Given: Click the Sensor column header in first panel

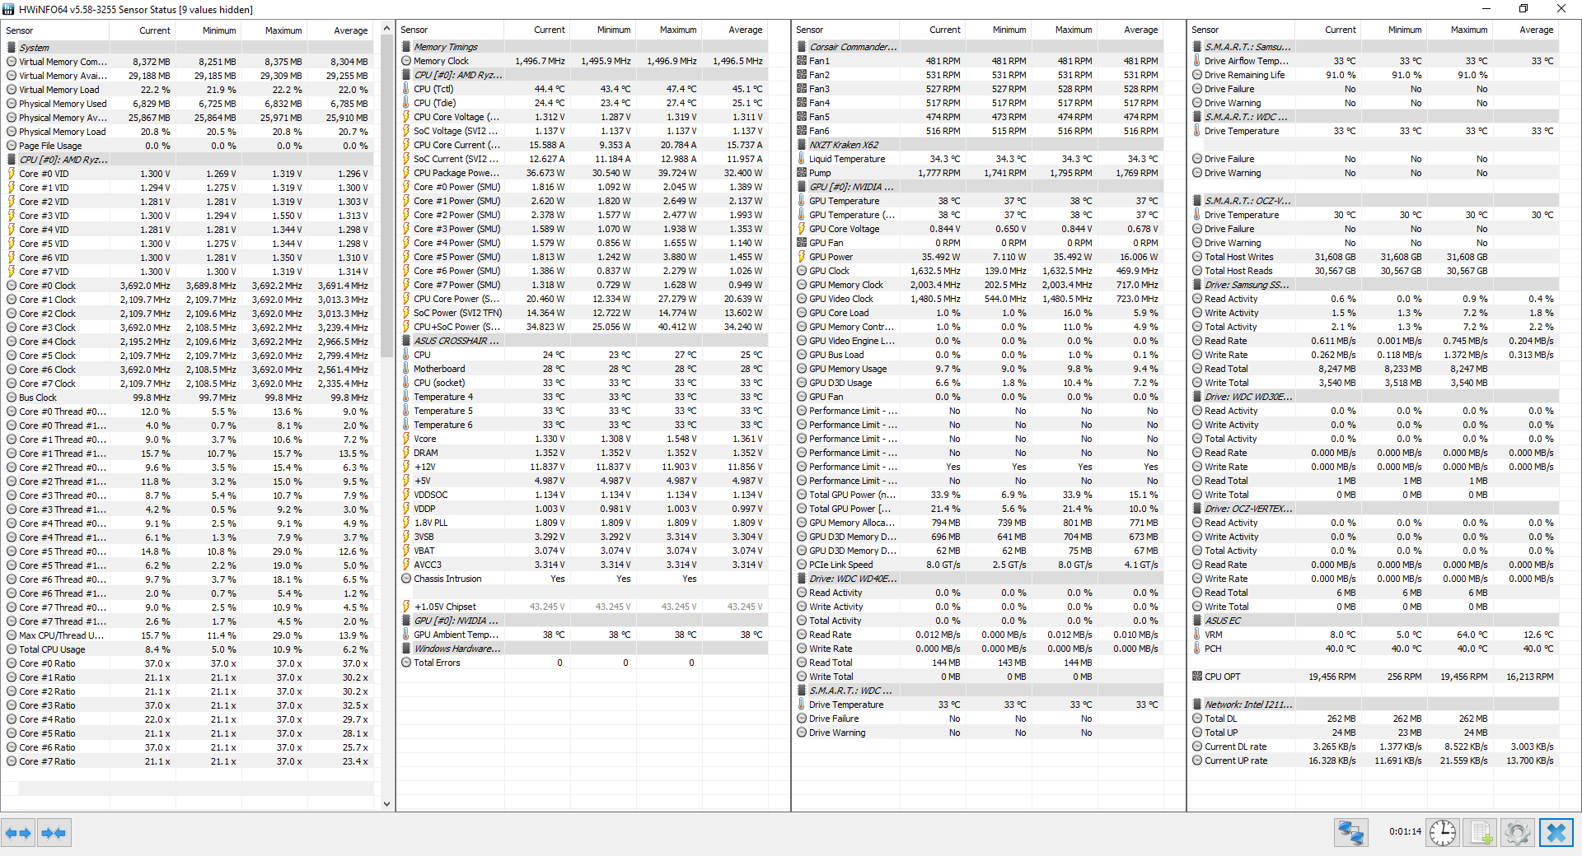Looking at the screenshot, I should click(55, 30).
